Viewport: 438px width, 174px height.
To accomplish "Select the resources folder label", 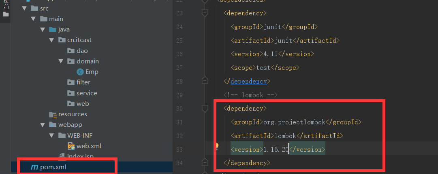I will (x=73, y=114).
